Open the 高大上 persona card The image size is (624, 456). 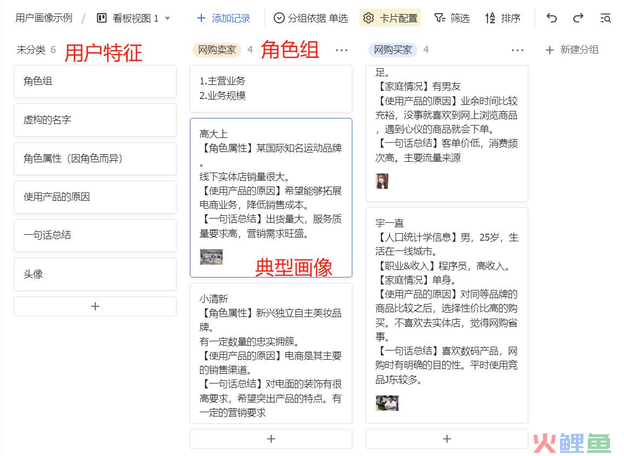tap(271, 198)
